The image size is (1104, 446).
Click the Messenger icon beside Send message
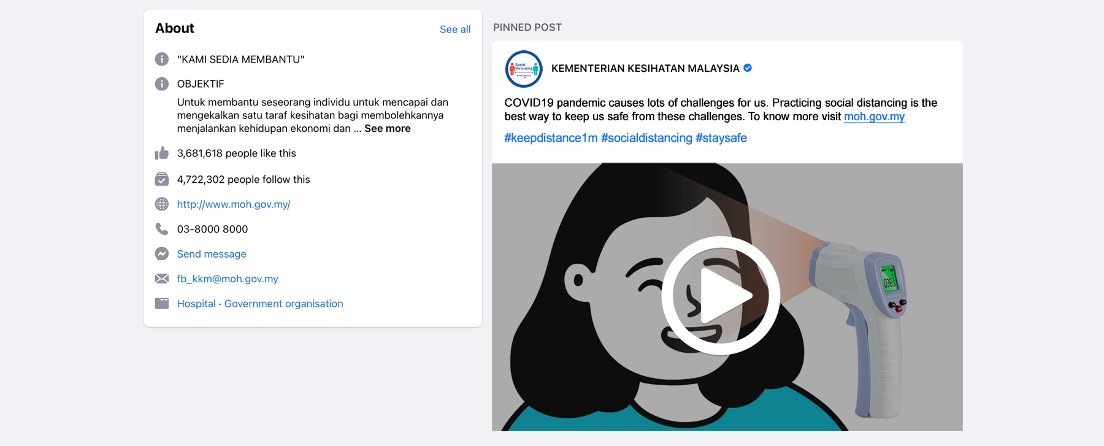click(x=162, y=254)
